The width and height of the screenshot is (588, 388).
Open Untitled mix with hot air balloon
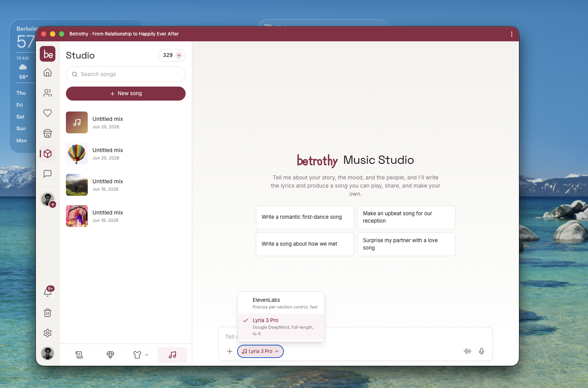[x=126, y=154]
